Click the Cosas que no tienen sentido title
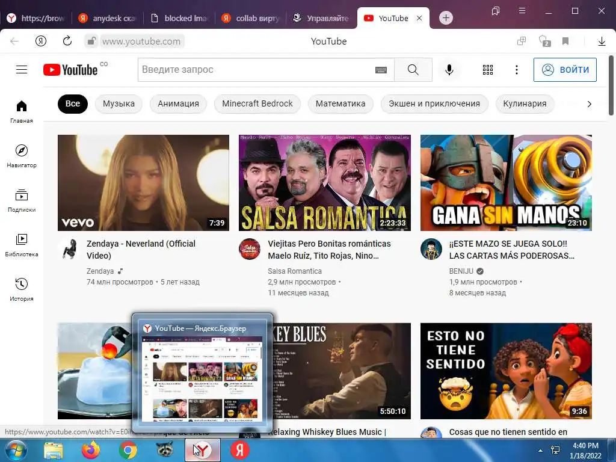The width and height of the screenshot is (616, 462). click(x=508, y=432)
